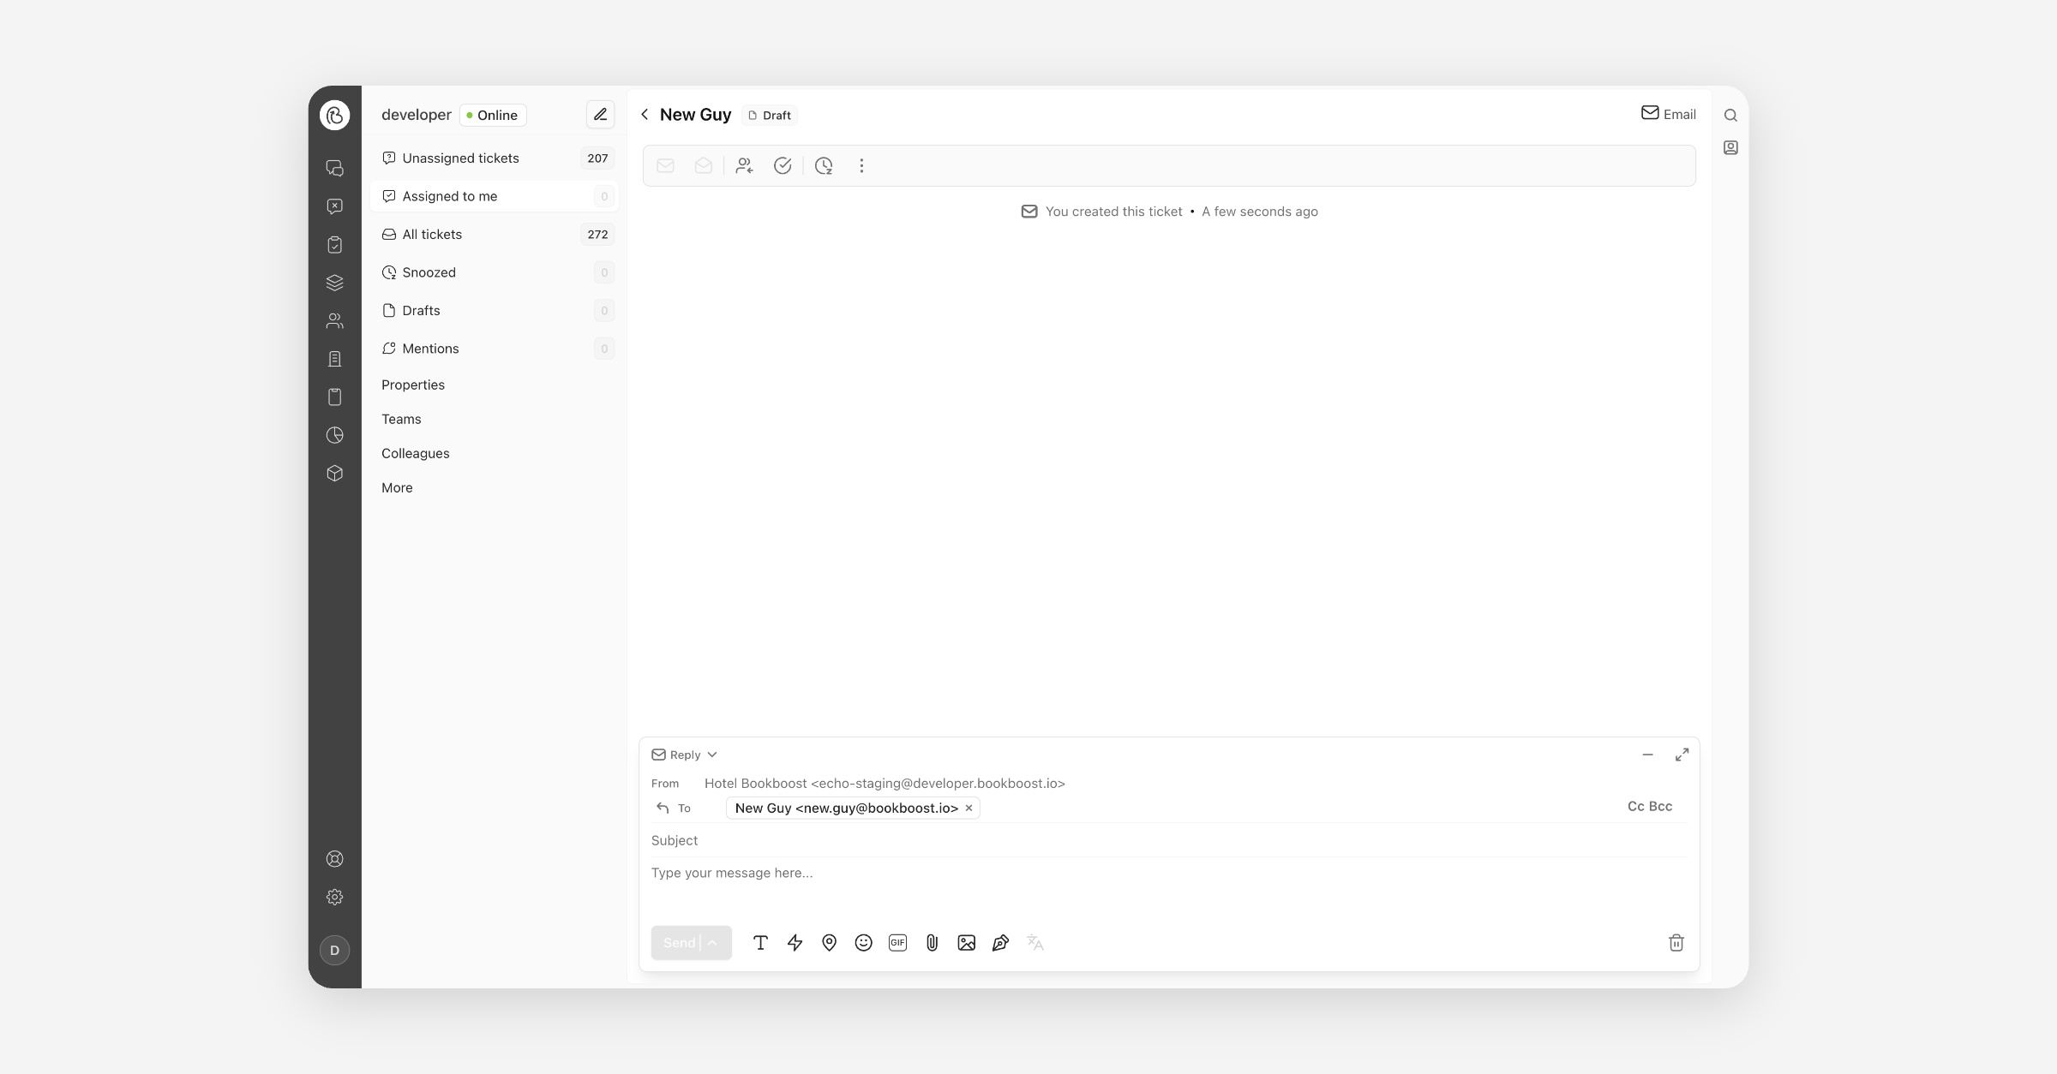Click the insert image icon
This screenshot has height=1074, width=2057.
[x=966, y=943]
